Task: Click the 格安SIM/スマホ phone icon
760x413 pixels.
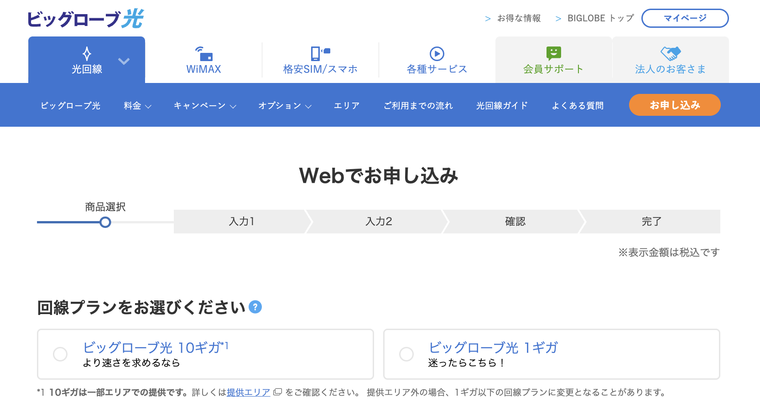Action: pyautogui.click(x=320, y=53)
